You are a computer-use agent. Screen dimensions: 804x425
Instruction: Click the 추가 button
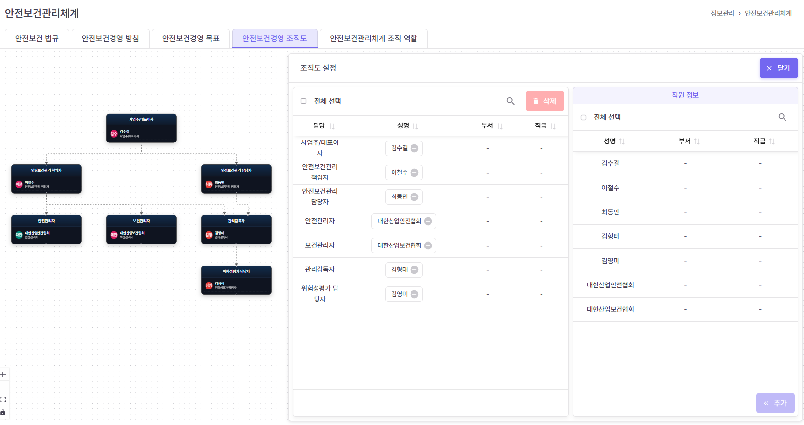click(x=775, y=403)
